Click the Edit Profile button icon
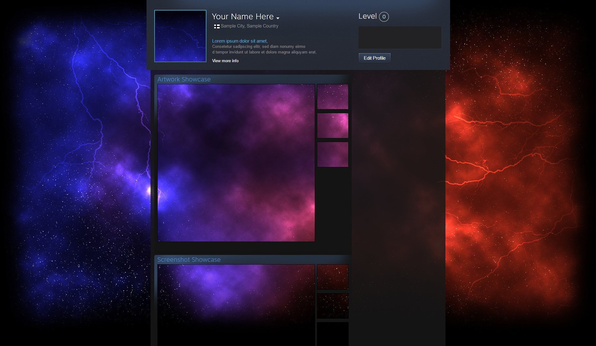Screen dimensions: 596x346 pyautogui.click(x=374, y=58)
